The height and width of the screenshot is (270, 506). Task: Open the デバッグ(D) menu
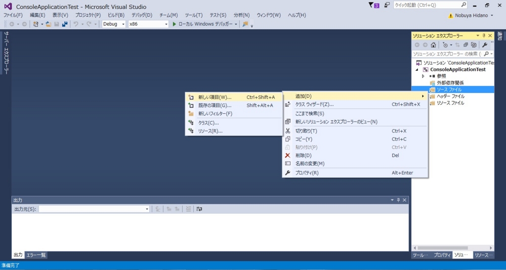(x=142, y=15)
